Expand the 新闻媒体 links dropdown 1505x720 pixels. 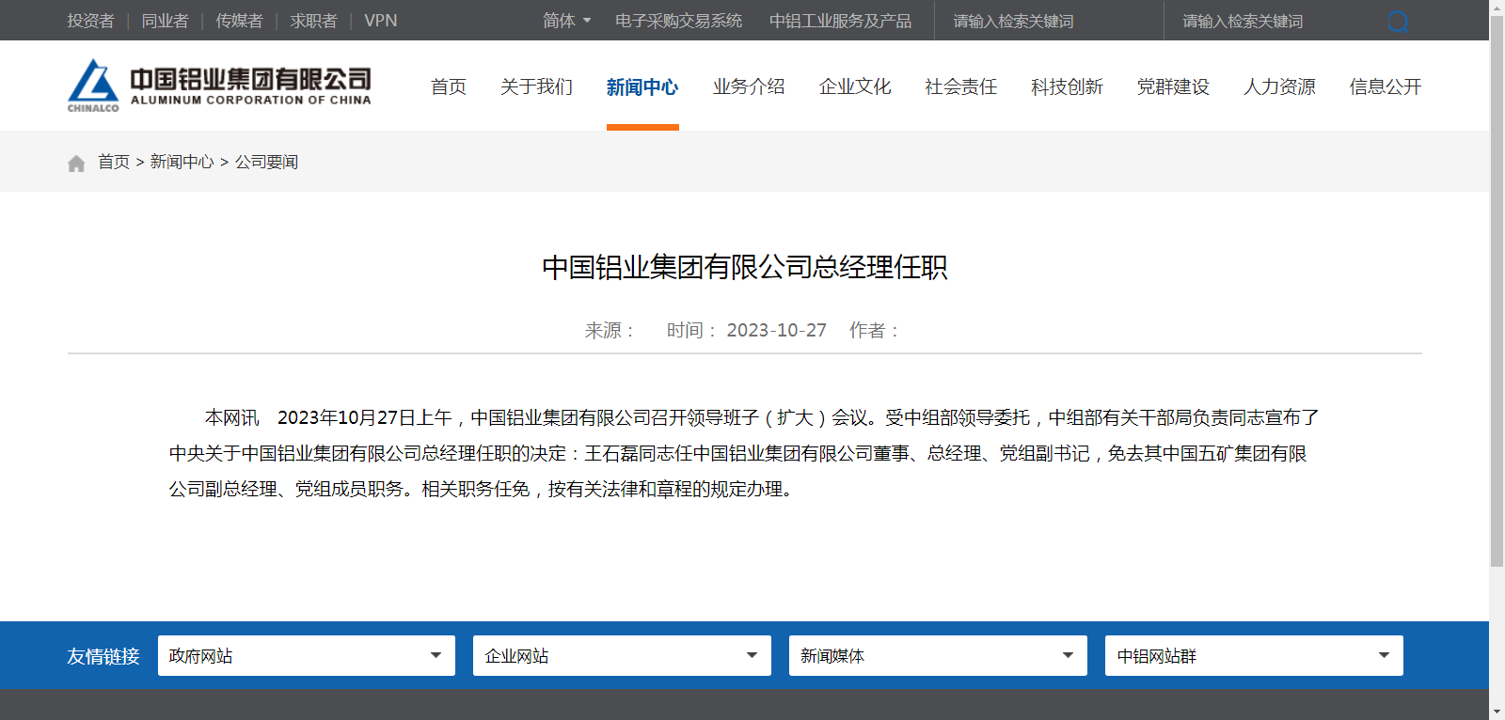938,655
